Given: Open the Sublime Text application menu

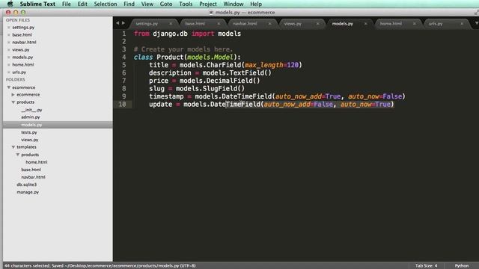Looking at the screenshot, I should [x=37, y=4].
